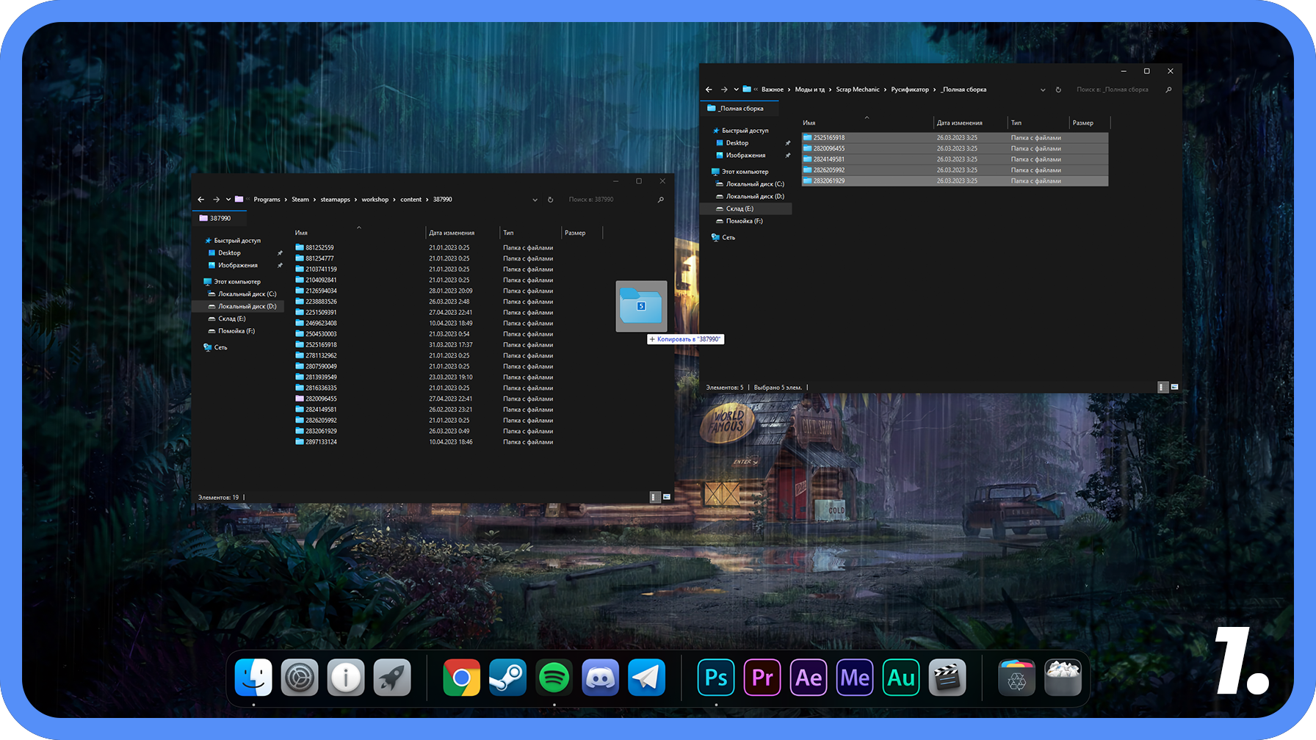Open recent locations dropdown in Полная сборка window
The image size is (1316, 740).
pos(736,90)
